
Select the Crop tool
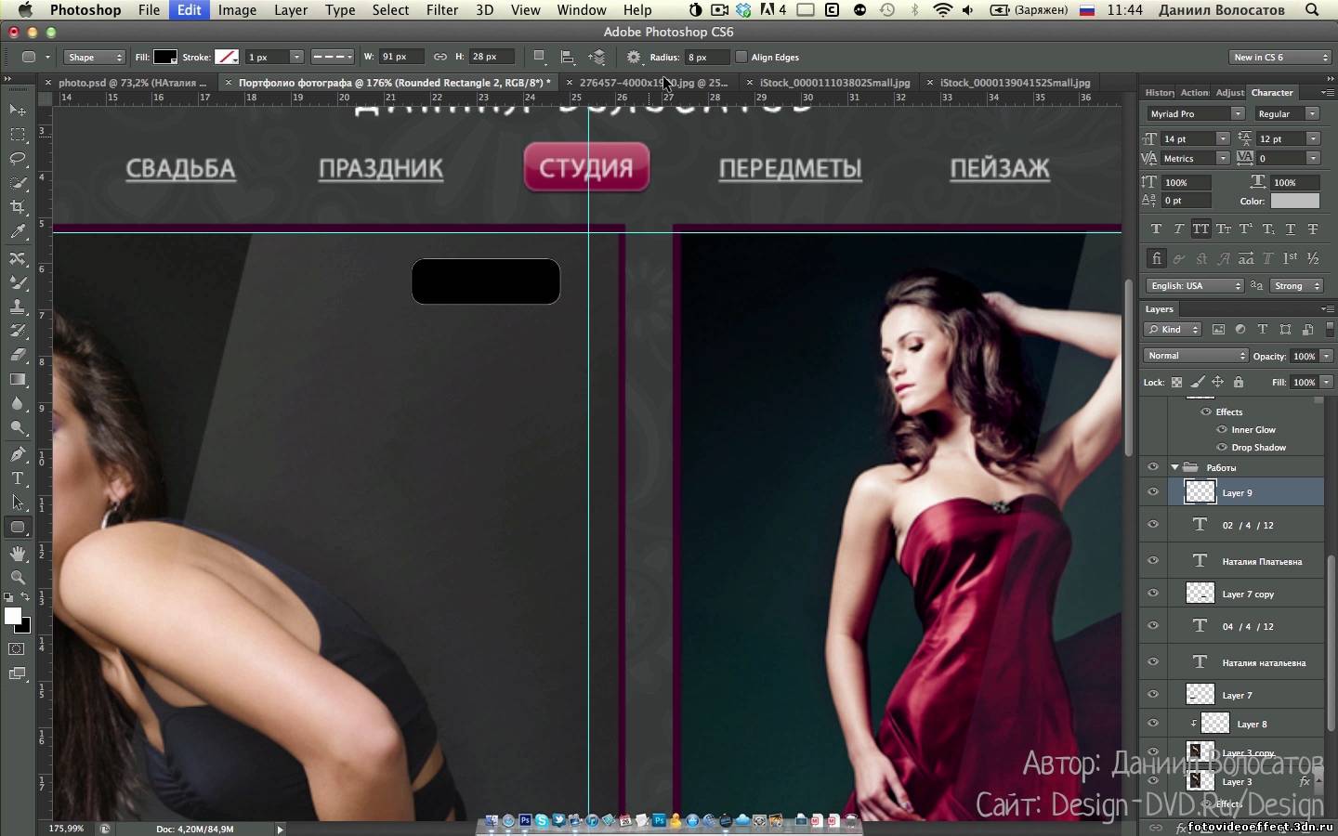pos(18,207)
